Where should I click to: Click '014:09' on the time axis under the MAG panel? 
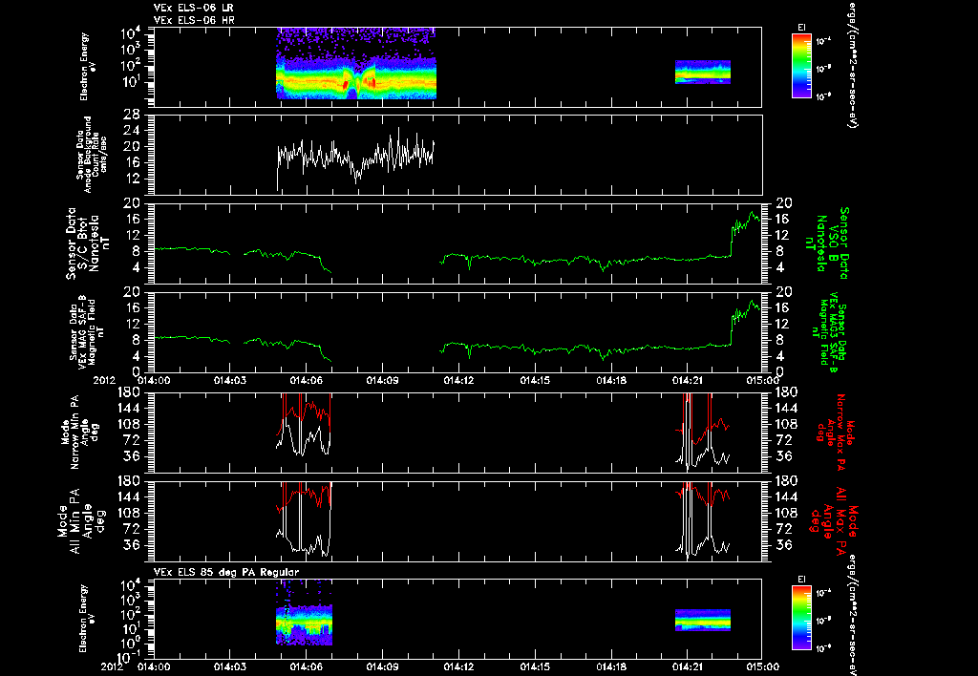click(x=382, y=380)
